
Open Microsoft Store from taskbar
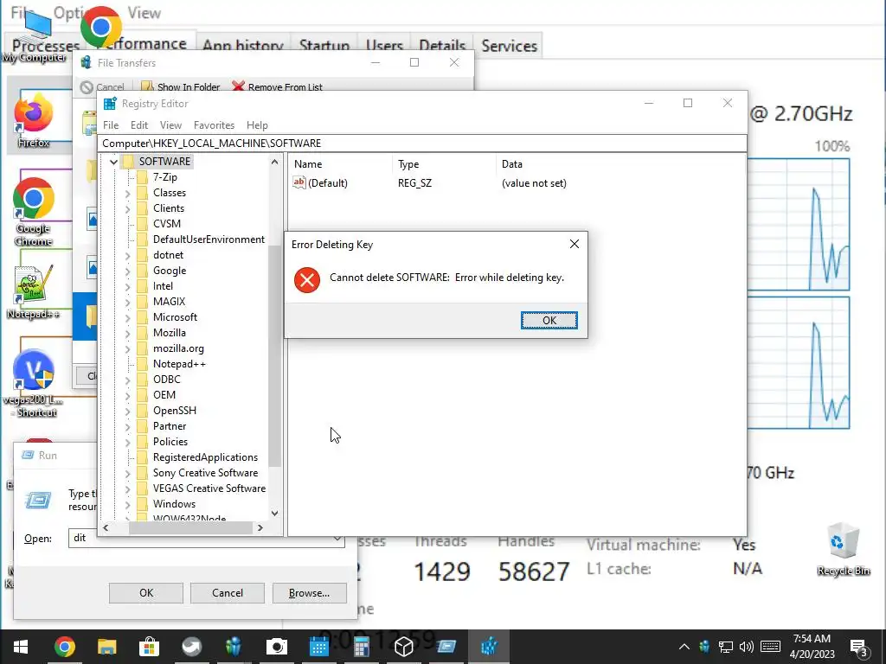(149, 647)
